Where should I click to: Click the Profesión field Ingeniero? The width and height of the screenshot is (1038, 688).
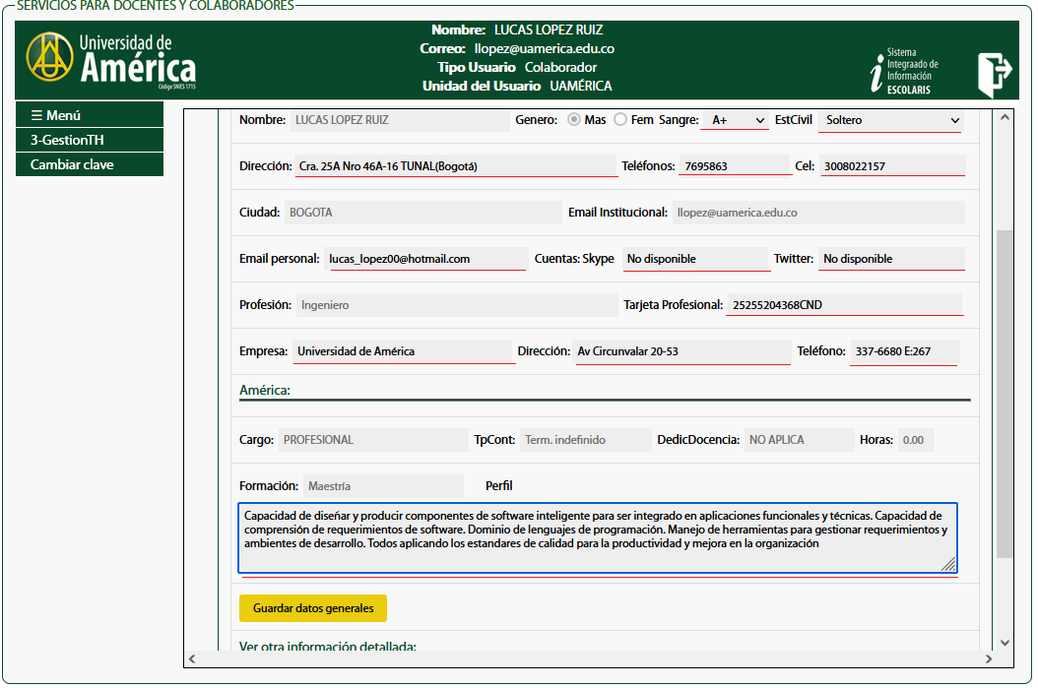pos(457,305)
